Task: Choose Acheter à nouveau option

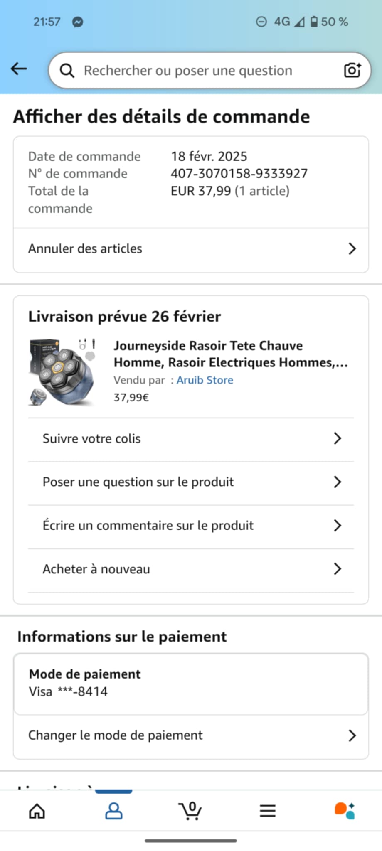Action: click(191, 569)
